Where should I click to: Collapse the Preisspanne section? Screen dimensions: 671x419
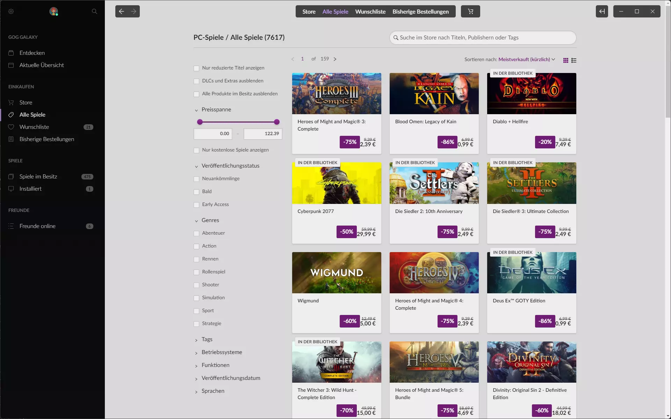pyautogui.click(x=213, y=110)
